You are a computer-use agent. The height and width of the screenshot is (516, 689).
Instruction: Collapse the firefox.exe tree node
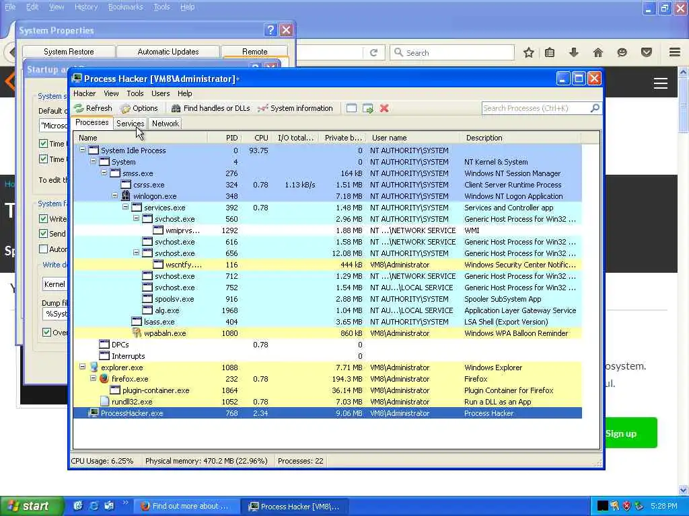click(x=93, y=378)
